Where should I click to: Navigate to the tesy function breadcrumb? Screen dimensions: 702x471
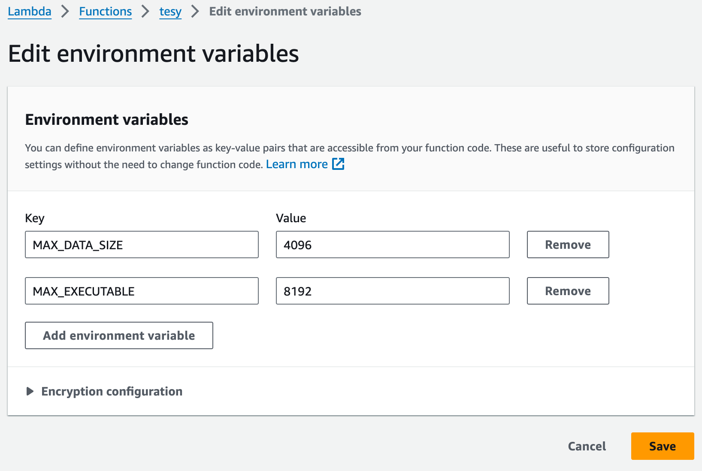tap(170, 12)
